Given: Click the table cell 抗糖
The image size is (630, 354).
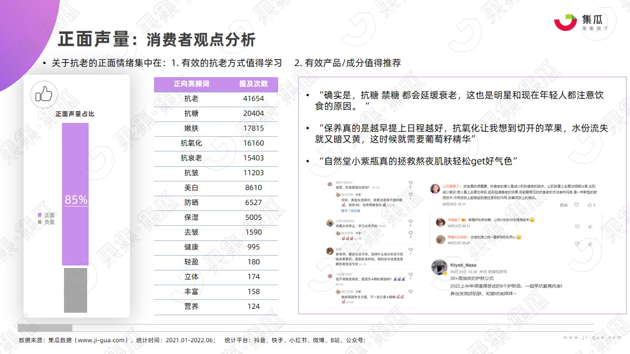Looking at the screenshot, I should point(191,114).
